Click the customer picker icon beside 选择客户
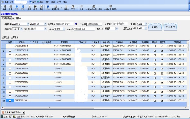 76,24
